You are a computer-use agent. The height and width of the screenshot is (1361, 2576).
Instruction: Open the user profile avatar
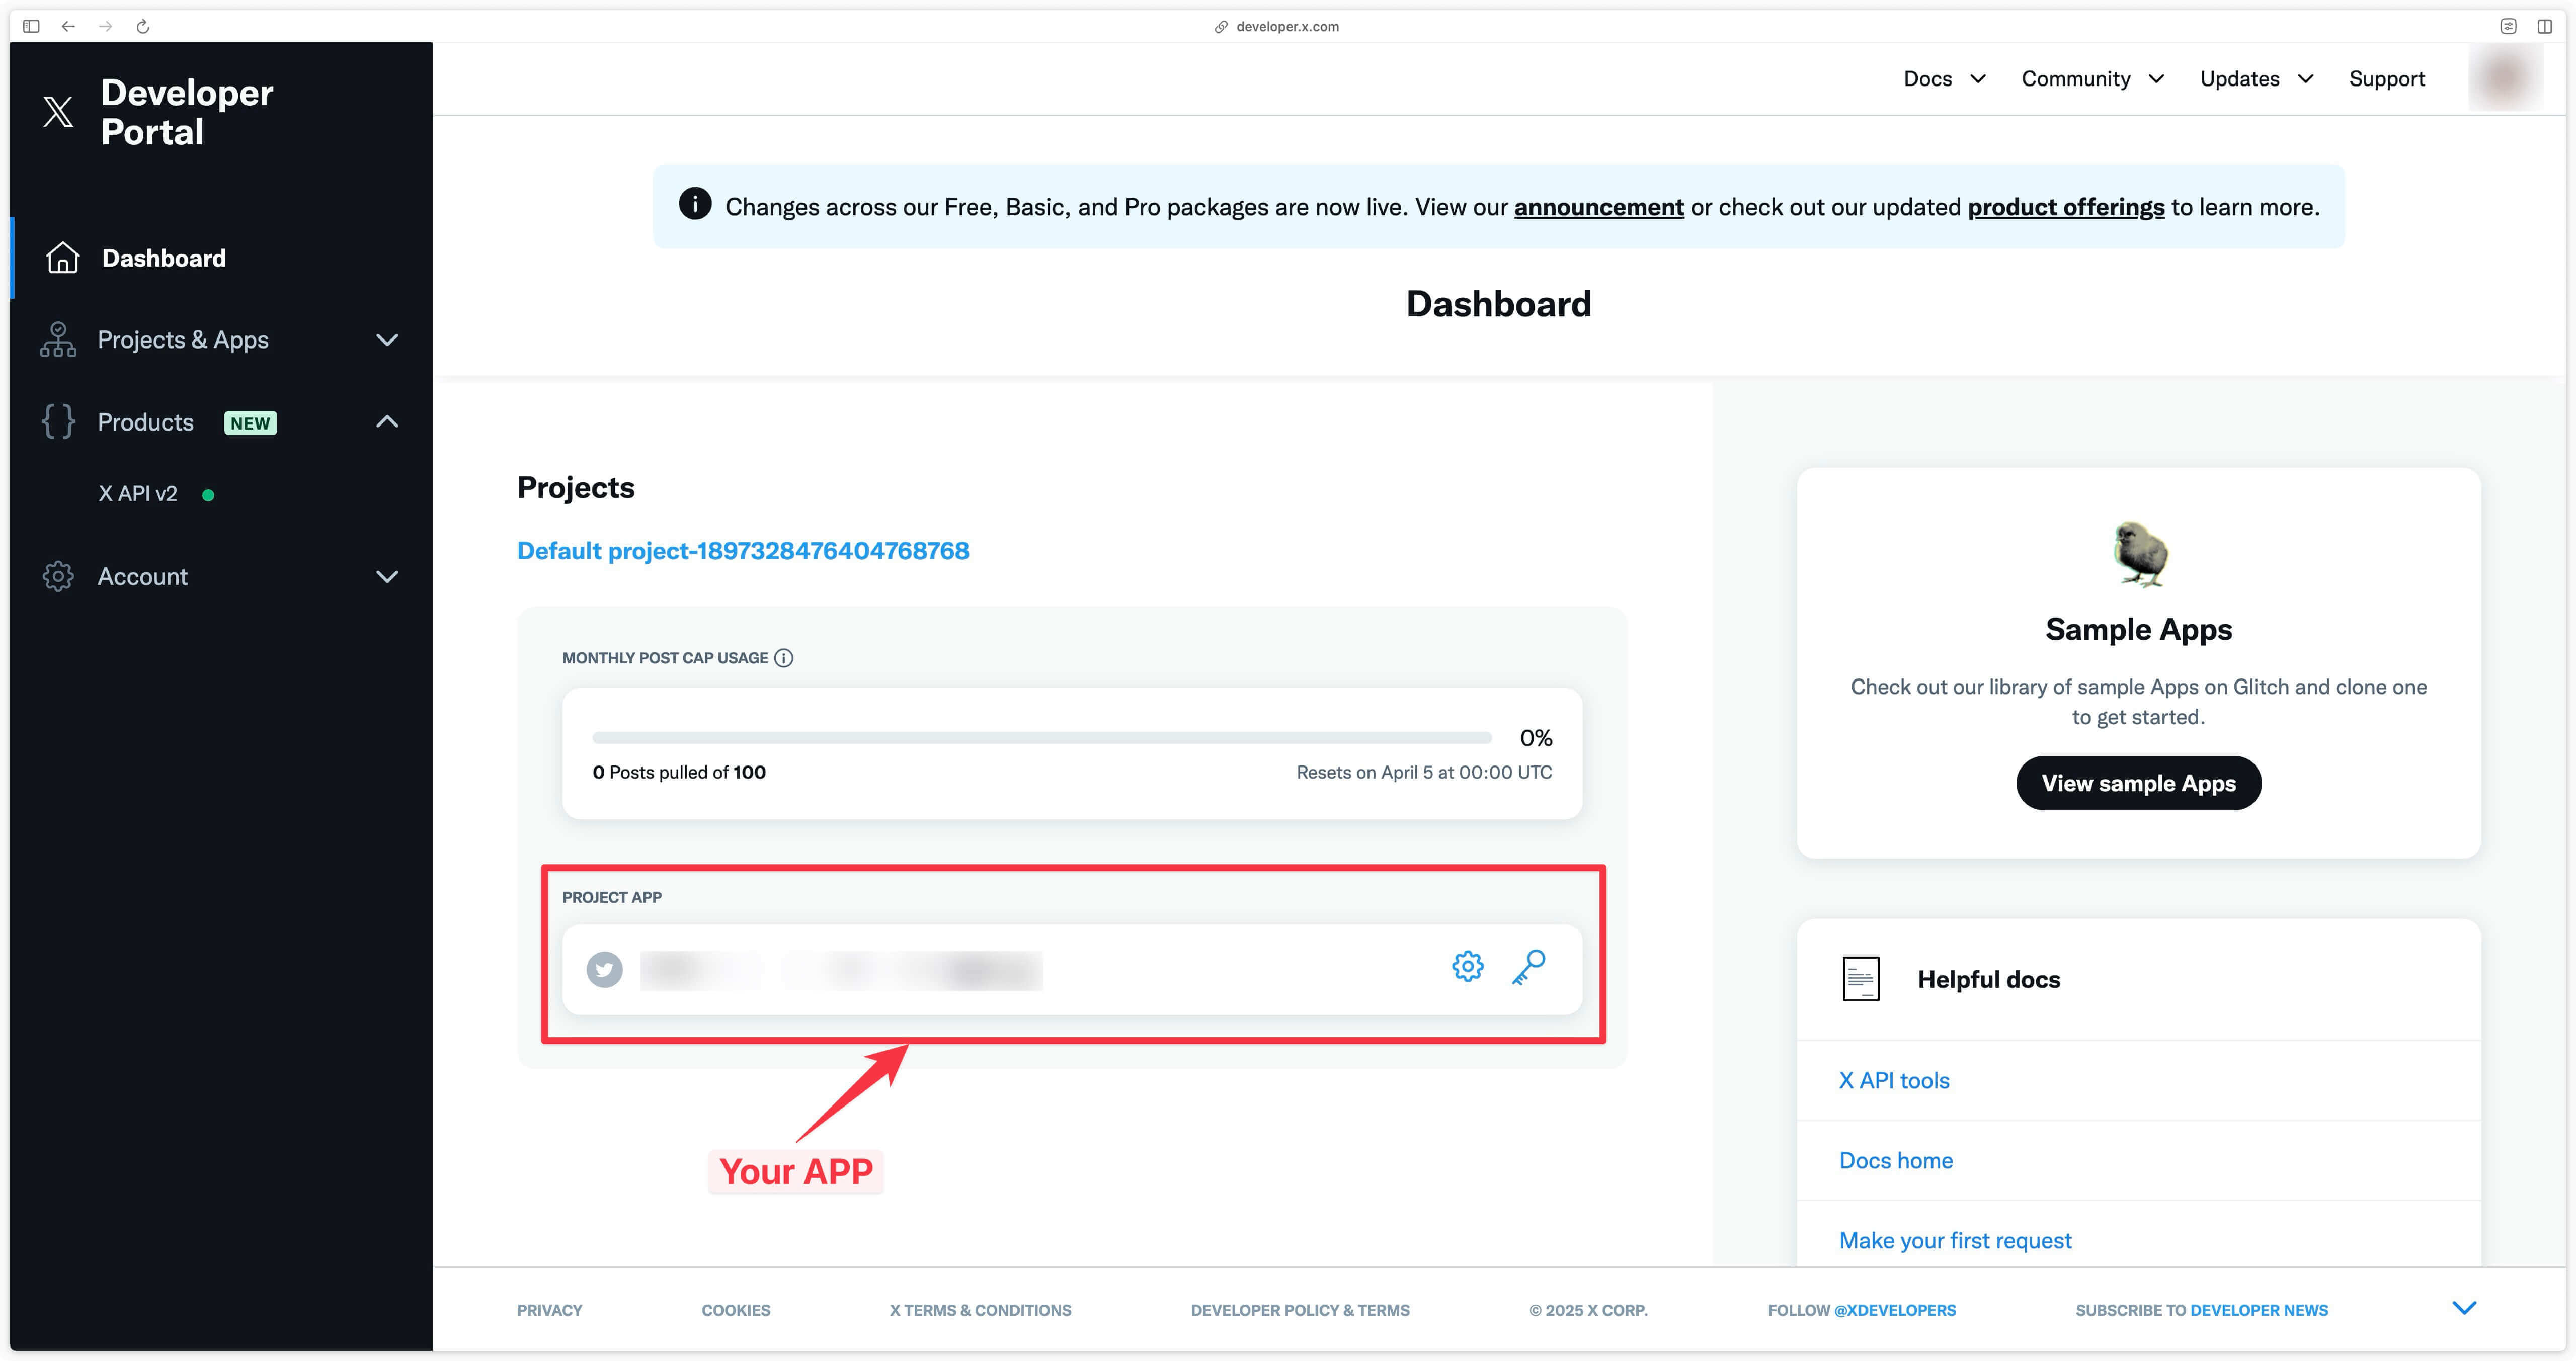click(x=2505, y=78)
